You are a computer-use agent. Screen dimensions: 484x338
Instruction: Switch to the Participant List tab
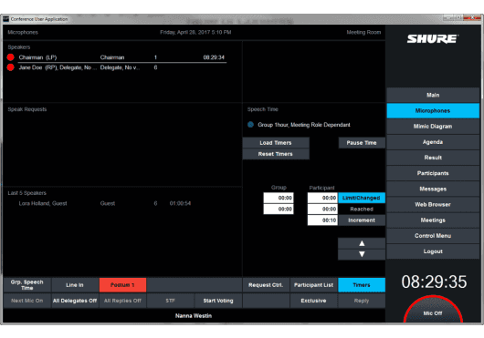(313, 285)
